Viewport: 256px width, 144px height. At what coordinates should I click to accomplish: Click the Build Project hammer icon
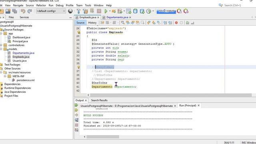point(78,11)
